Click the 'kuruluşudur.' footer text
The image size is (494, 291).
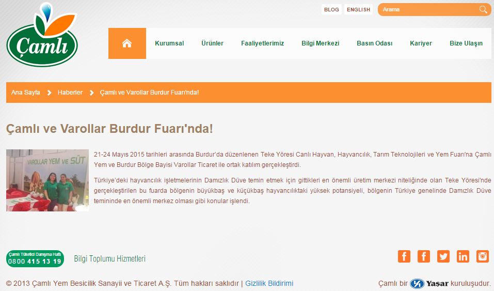click(x=471, y=283)
